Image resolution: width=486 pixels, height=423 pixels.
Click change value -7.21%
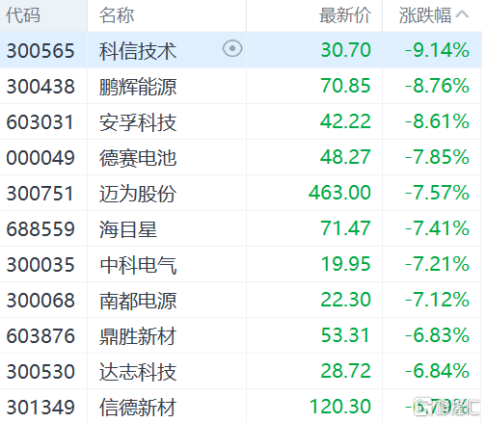437,264
